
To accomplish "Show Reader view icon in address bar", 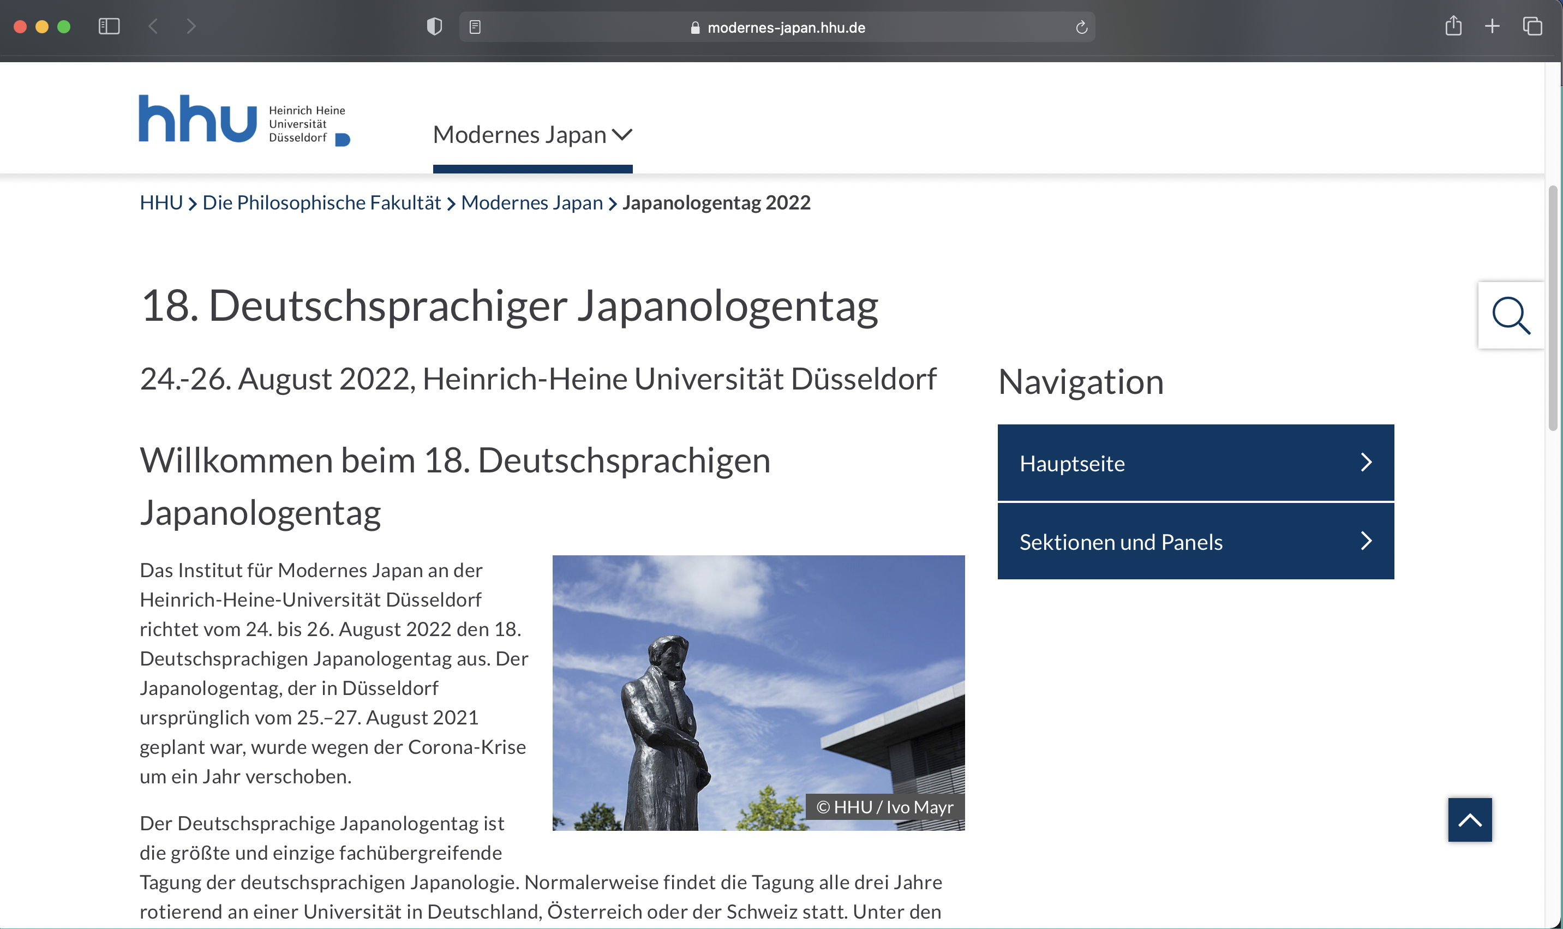I will click(x=475, y=27).
